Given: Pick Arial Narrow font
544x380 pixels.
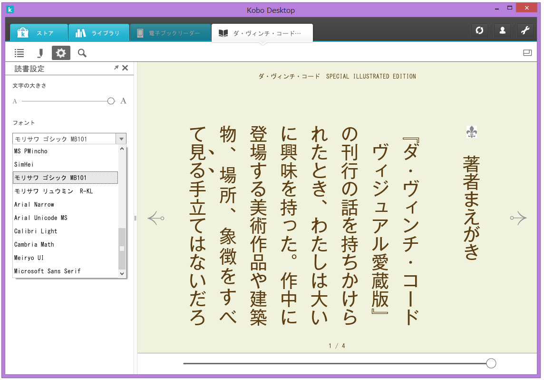Looking at the screenshot, I should pyautogui.click(x=65, y=205).
